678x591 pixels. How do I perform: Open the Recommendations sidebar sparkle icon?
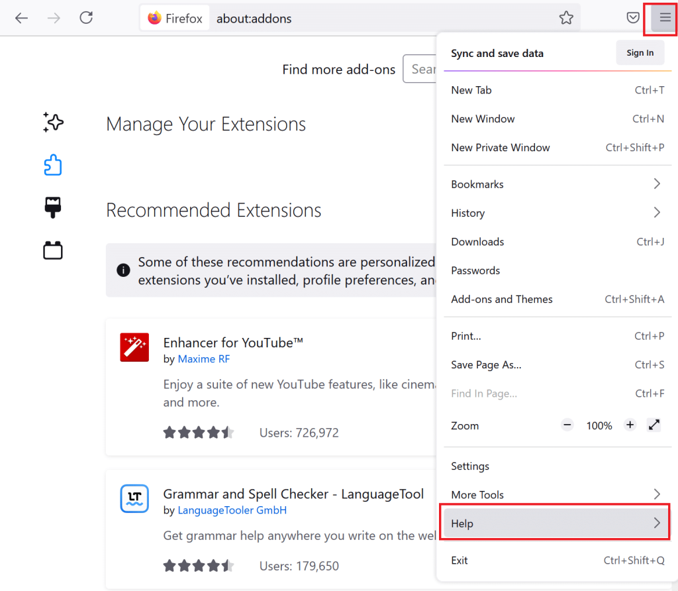[x=53, y=122]
